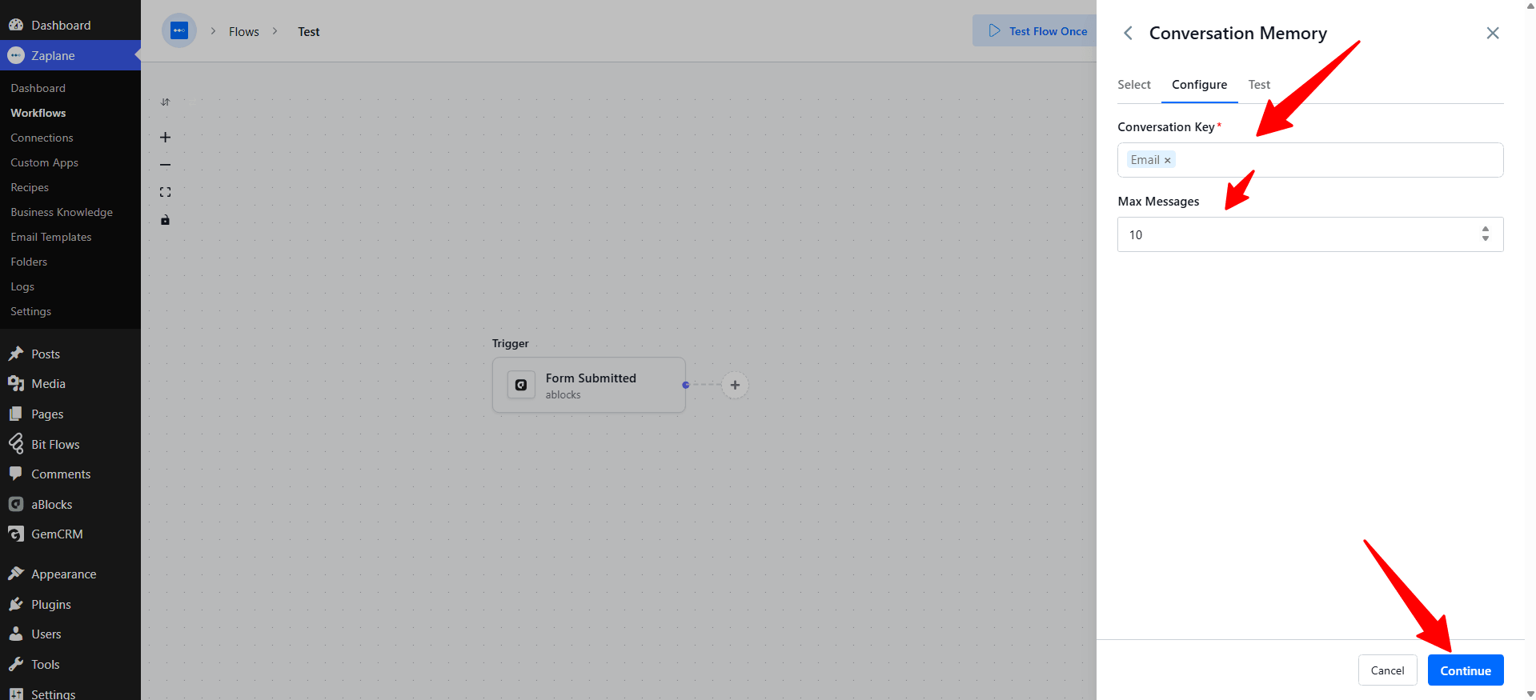Screen dimensions: 1536x700
Task: Go back from Conversation Memory panel
Action: click(x=1128, y=33)
